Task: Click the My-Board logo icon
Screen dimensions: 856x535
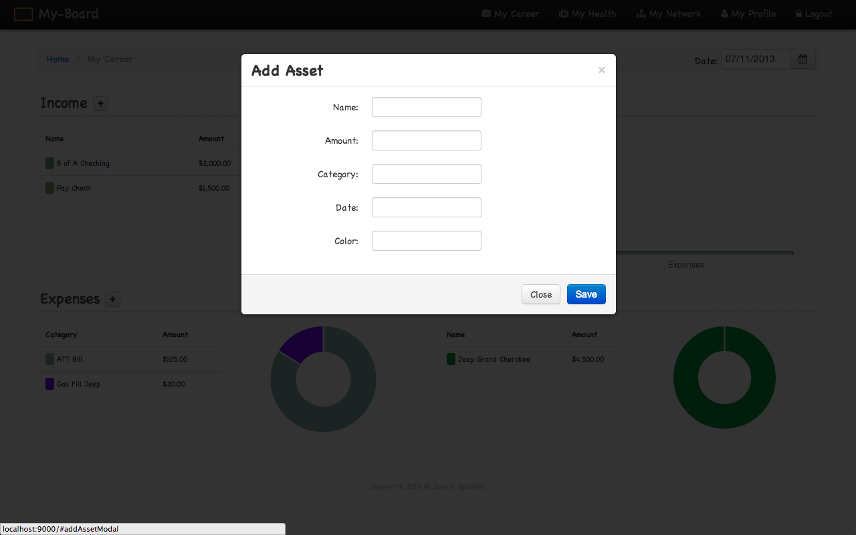Action: coord(23,13)
